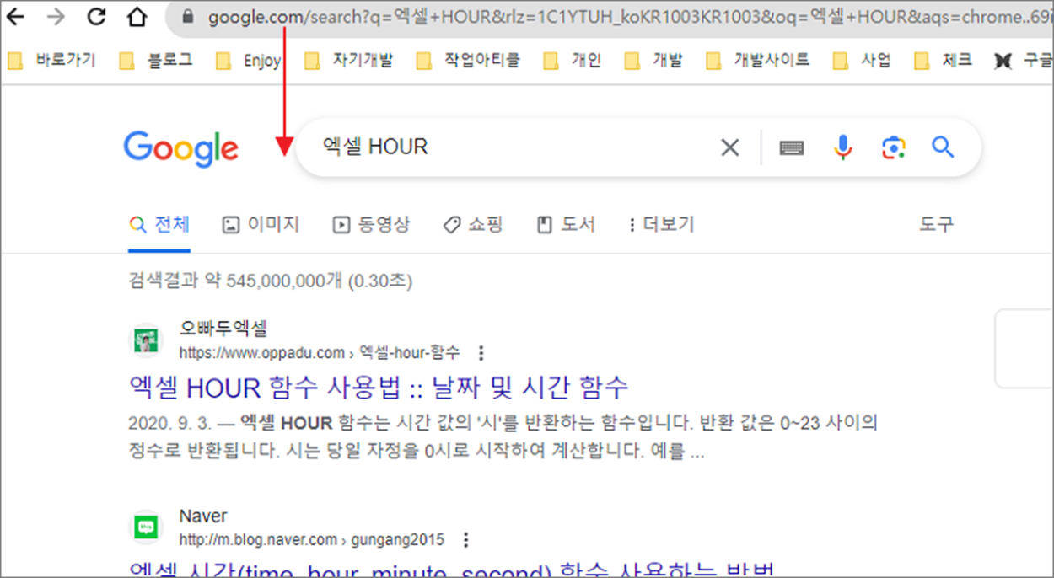This screenshot has height=578, width=1054.
Task: Open the 블로그 bookmark folder
Action: (155, 61)
